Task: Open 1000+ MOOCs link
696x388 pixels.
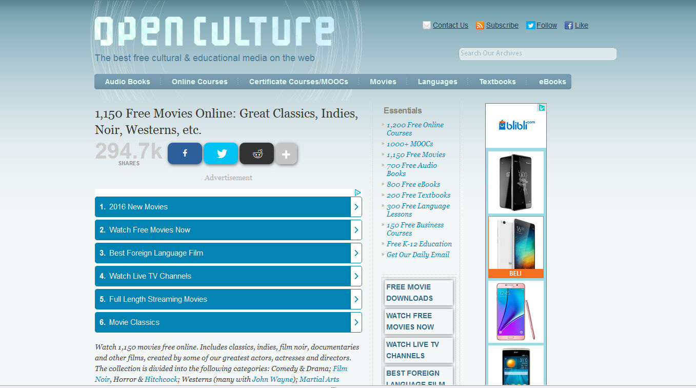Action: coord(410,144)
